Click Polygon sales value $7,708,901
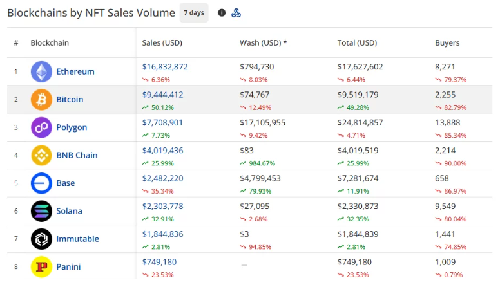Screen dimensions: 500x287 [x=162, y=122]
